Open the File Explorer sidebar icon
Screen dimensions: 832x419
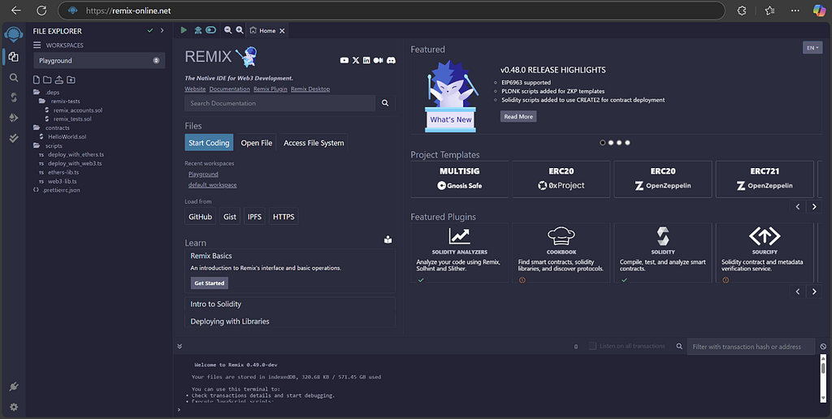13,57
